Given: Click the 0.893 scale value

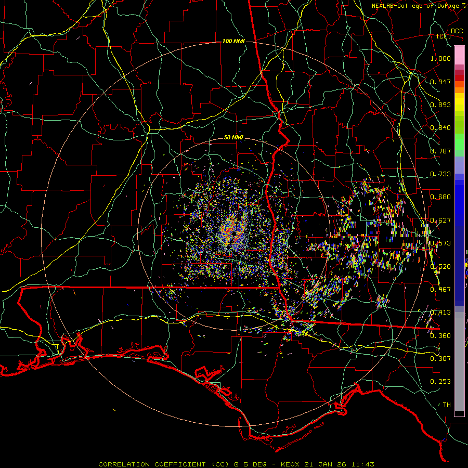Looking at the screenshot, I should point(440,105).
